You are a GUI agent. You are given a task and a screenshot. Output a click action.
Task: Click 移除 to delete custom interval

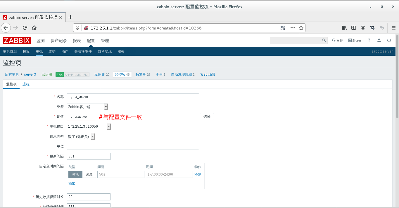coord(198,174)
